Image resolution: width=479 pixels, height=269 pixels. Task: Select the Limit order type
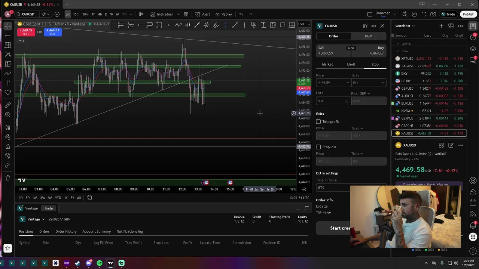[351, 64]
